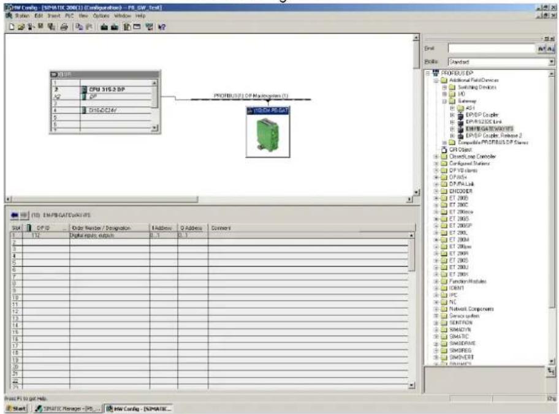Click the Order Number / Designation column header
This screenshot has width=559, height=414.
click(110, 228)
